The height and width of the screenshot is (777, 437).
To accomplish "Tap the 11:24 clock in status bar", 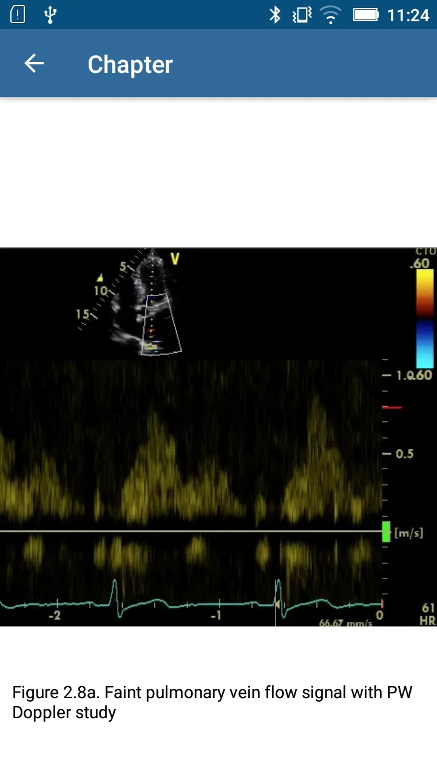I will [x=408, y=15].
